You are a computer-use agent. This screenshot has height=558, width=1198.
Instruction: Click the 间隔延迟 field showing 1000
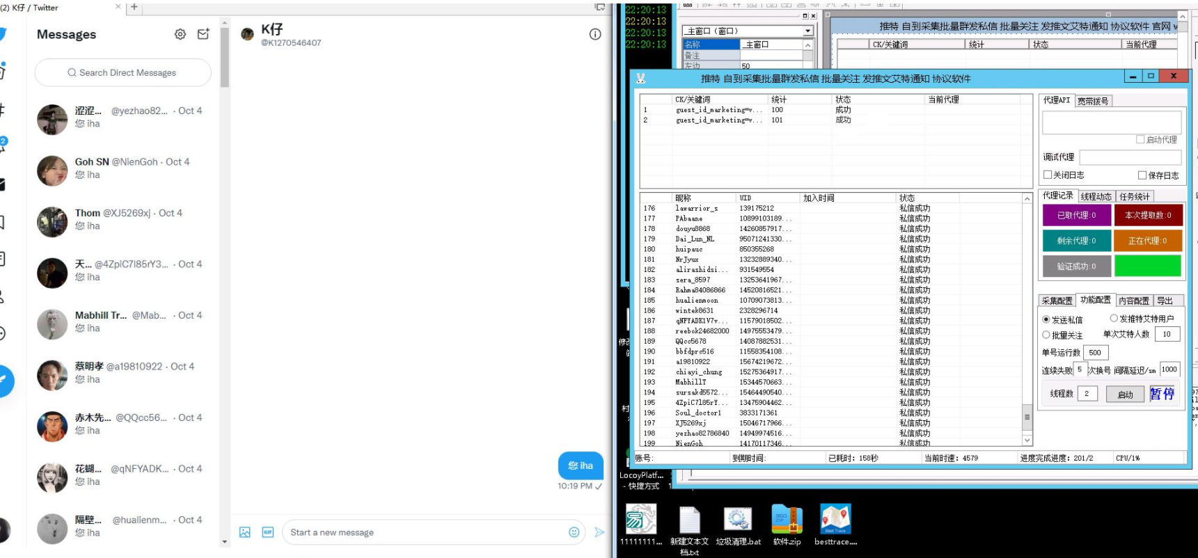1169,369
